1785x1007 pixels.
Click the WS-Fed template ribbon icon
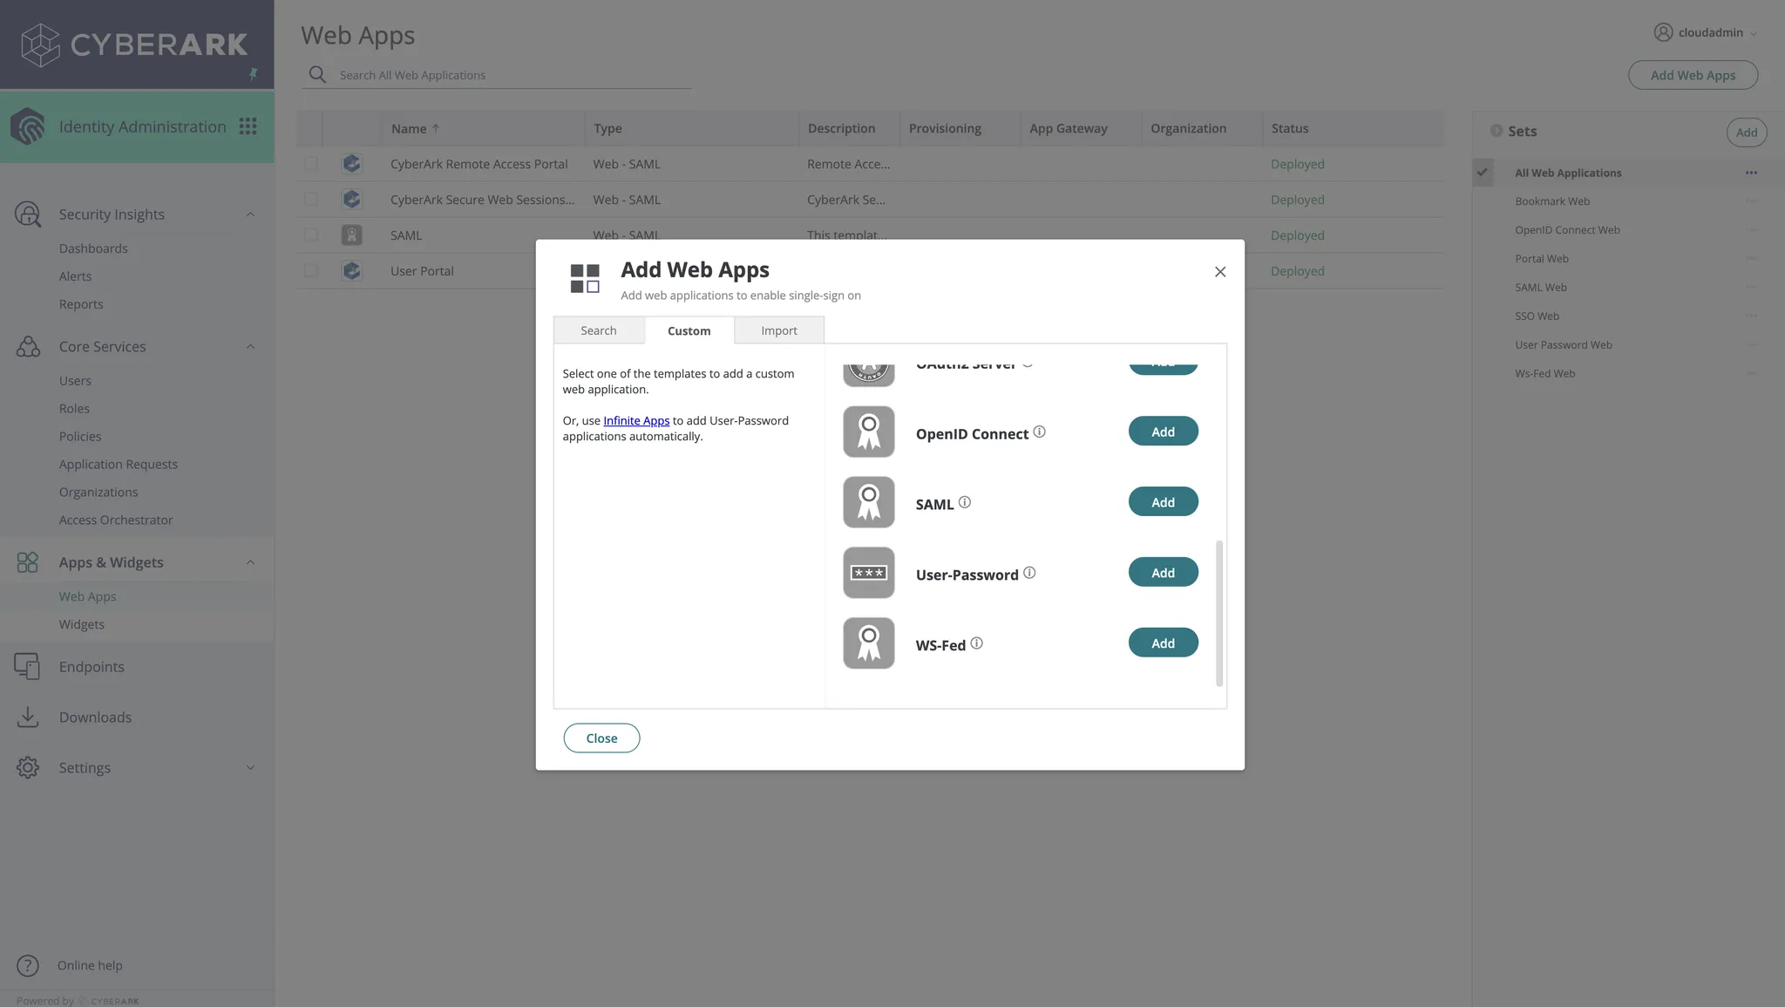(869, 643)
